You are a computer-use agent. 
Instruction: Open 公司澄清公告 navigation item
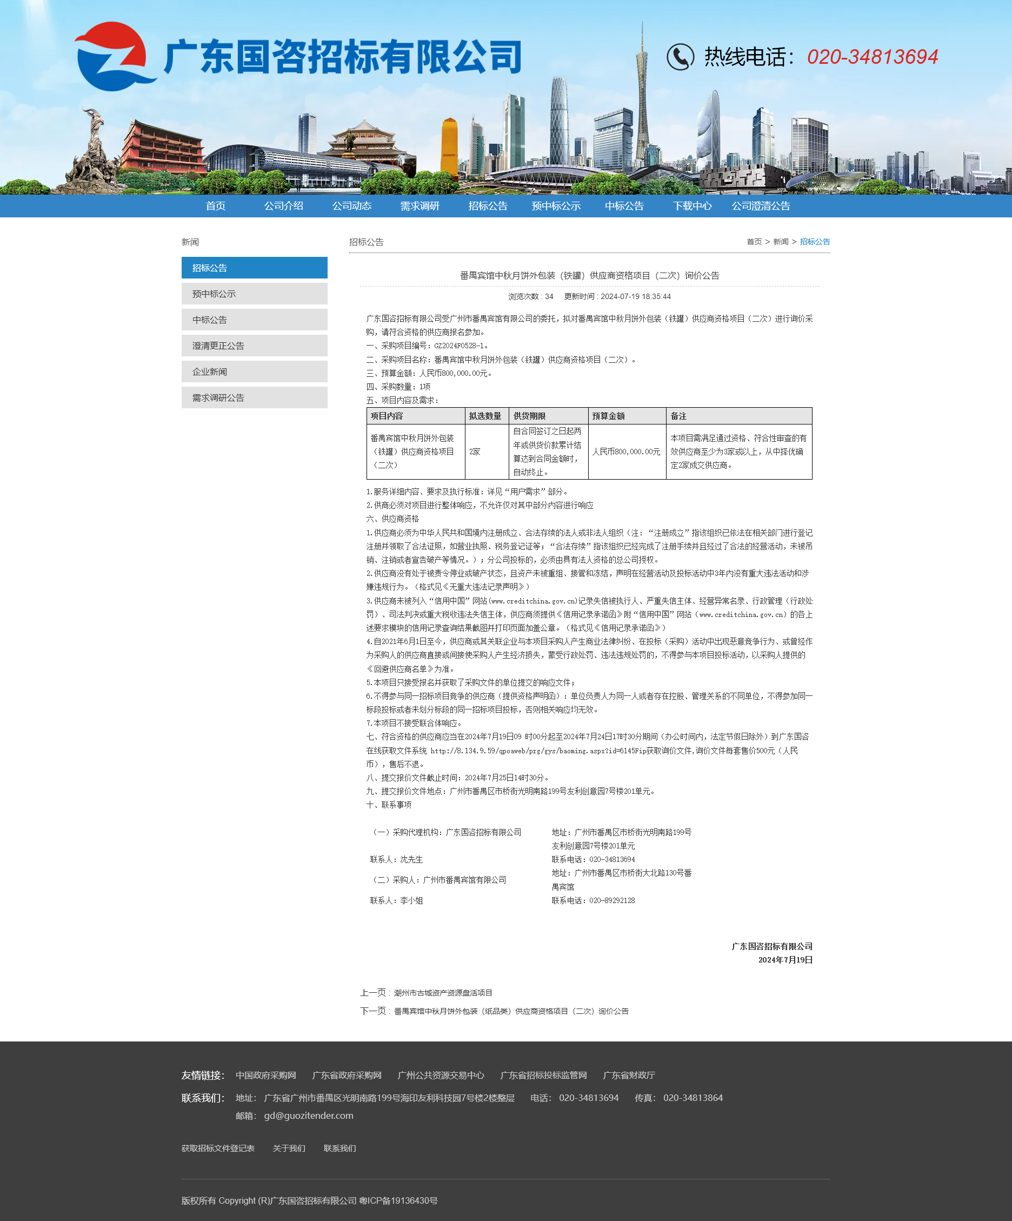click(761, 206)
